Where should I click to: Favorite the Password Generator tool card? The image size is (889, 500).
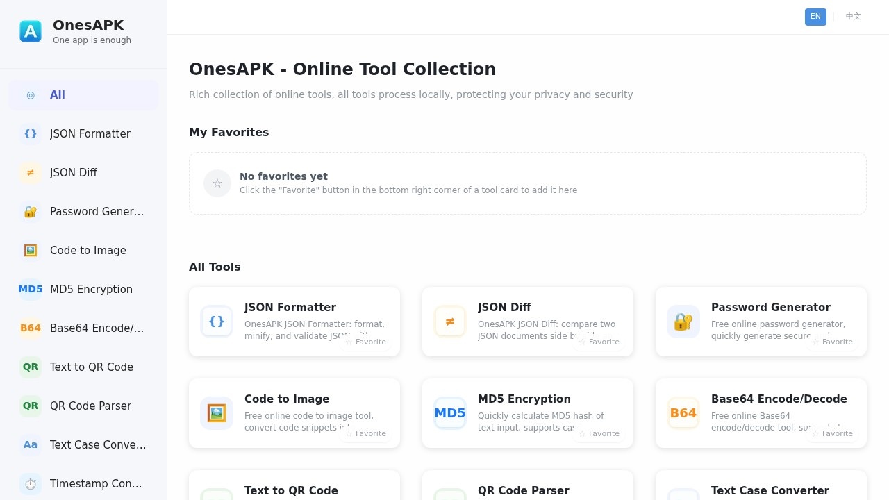[x=832, y=342]
